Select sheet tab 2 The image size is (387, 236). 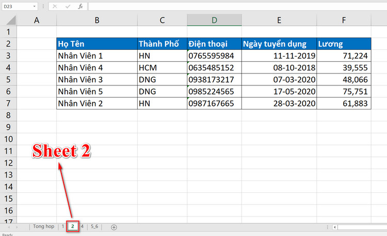pyautogui.click(x=73, y=226)
